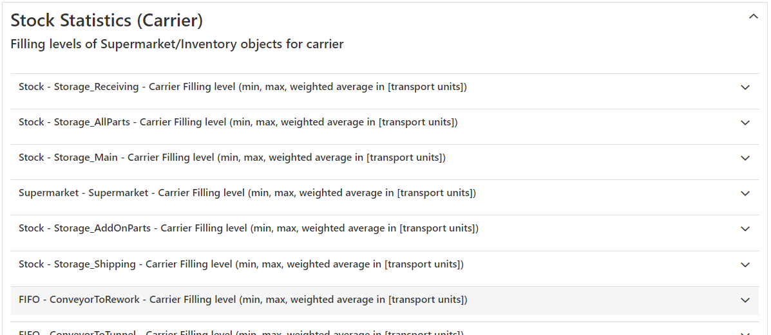Click the Stock - Storage_Shipping row text
The height and width of the screenshot is (335, 771).
tap(241, 264)
